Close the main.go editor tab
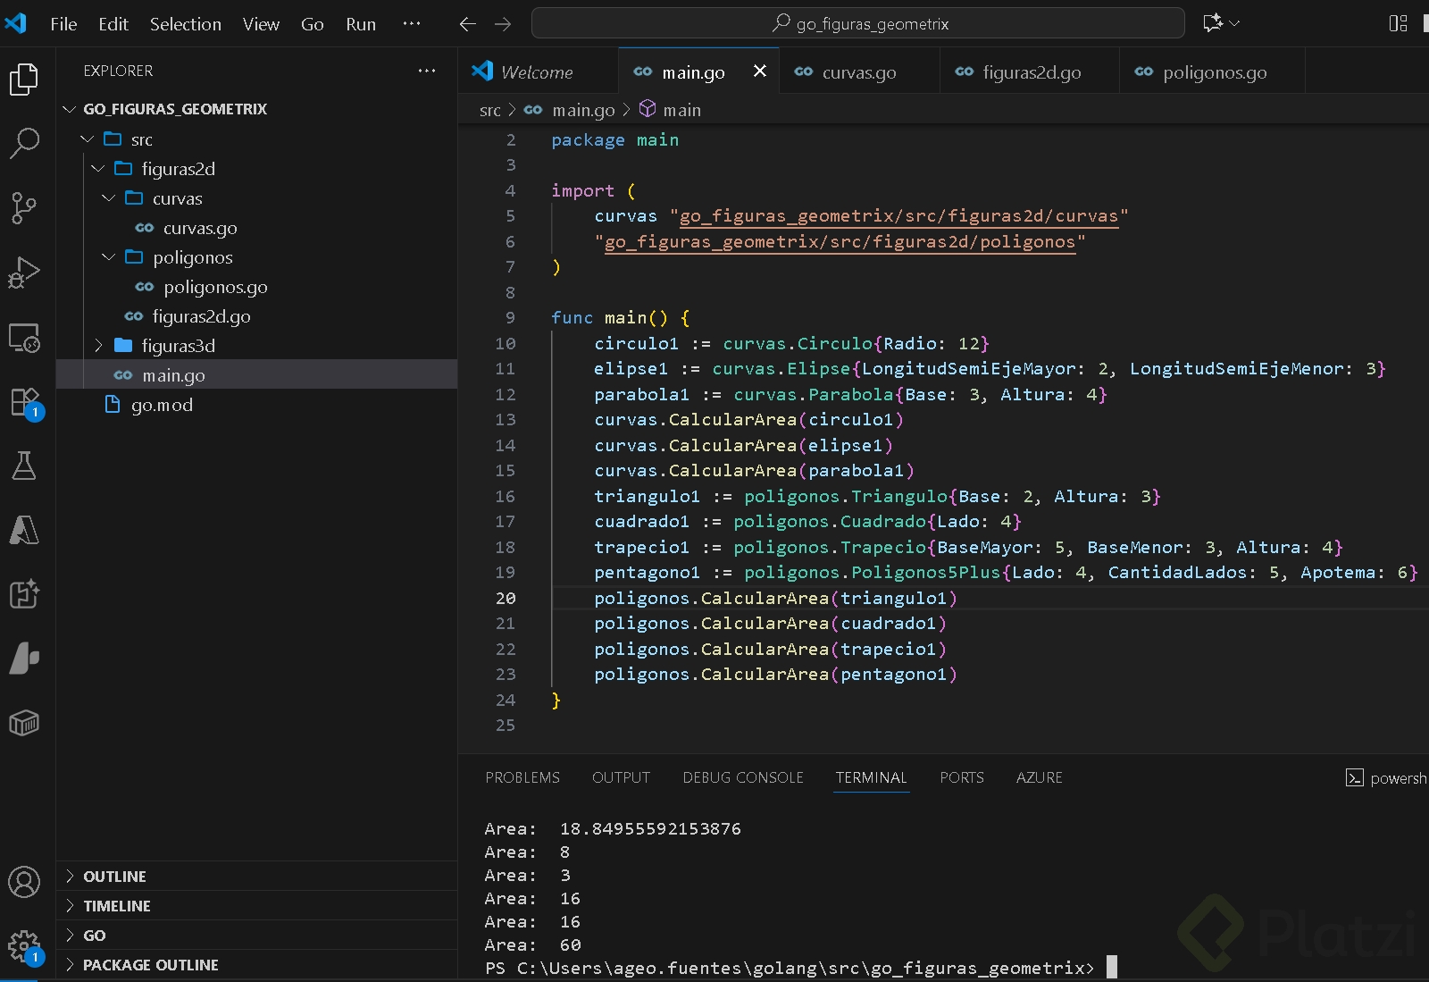This screenshot has width=1429, height=982. (x=759, y=71)
